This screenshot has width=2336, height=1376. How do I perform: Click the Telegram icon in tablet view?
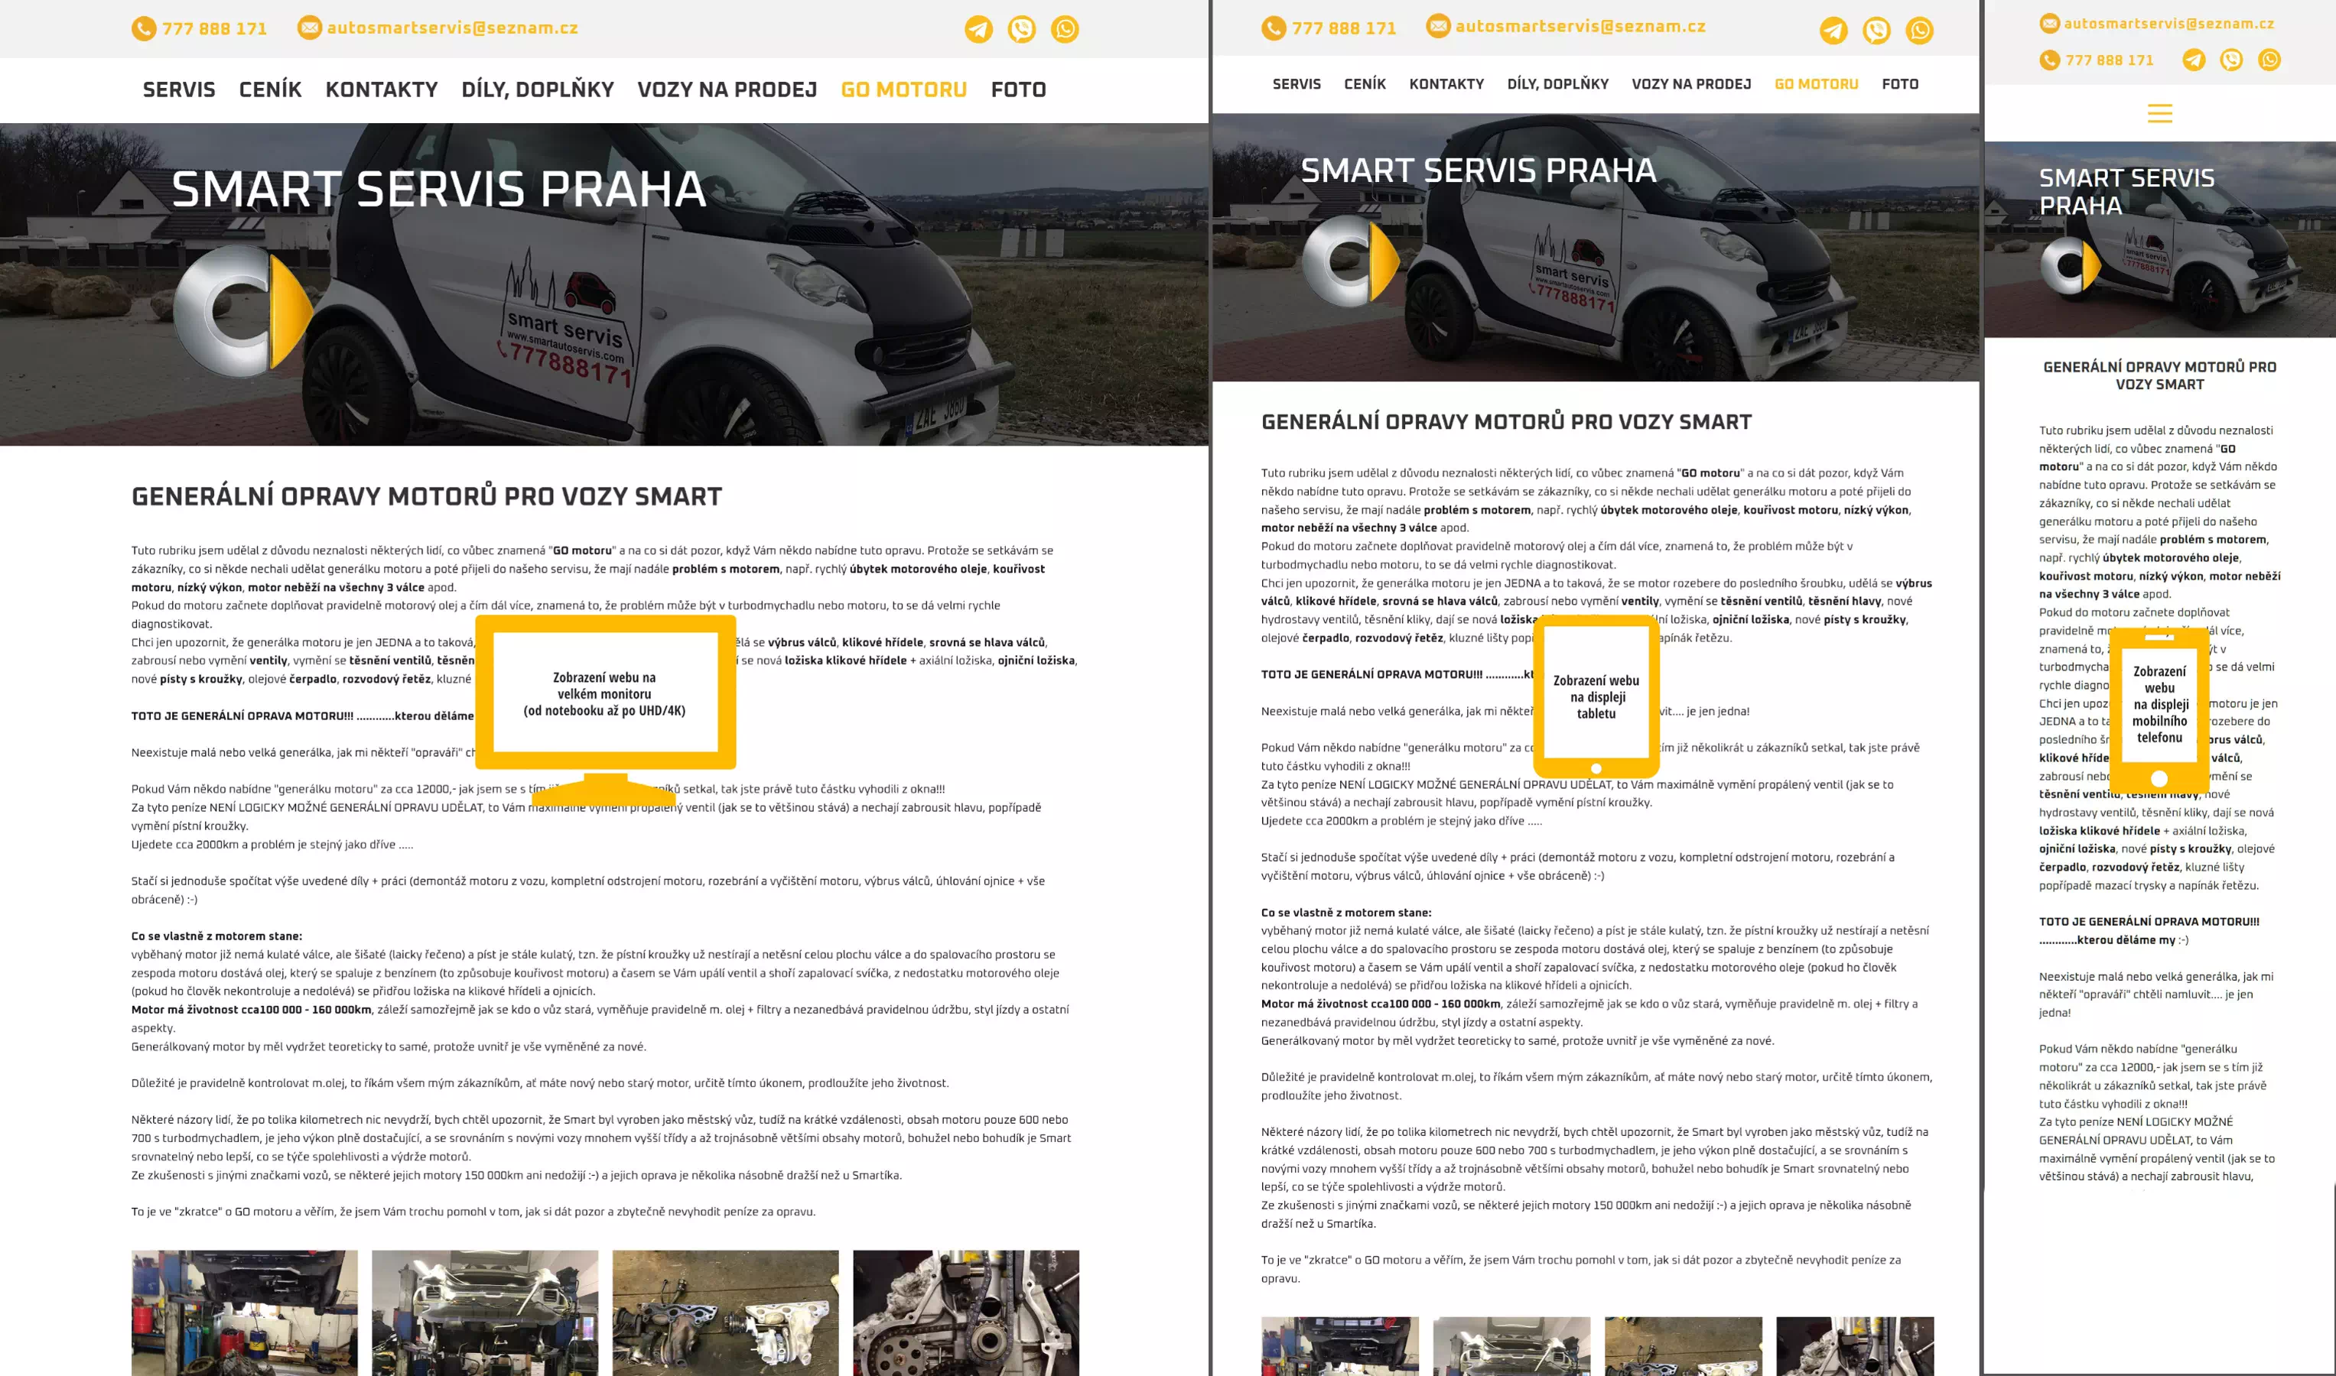click(x=1833, y=31)
